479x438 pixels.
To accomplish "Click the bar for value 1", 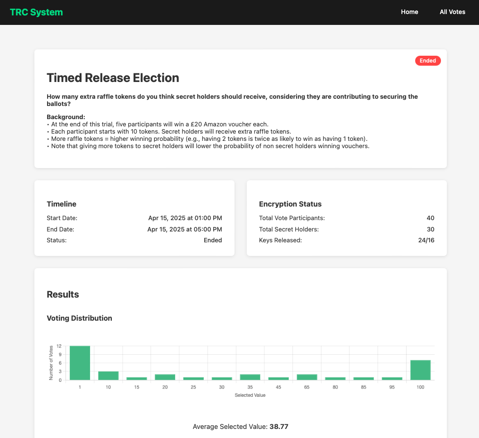I will tap(80, 363).
